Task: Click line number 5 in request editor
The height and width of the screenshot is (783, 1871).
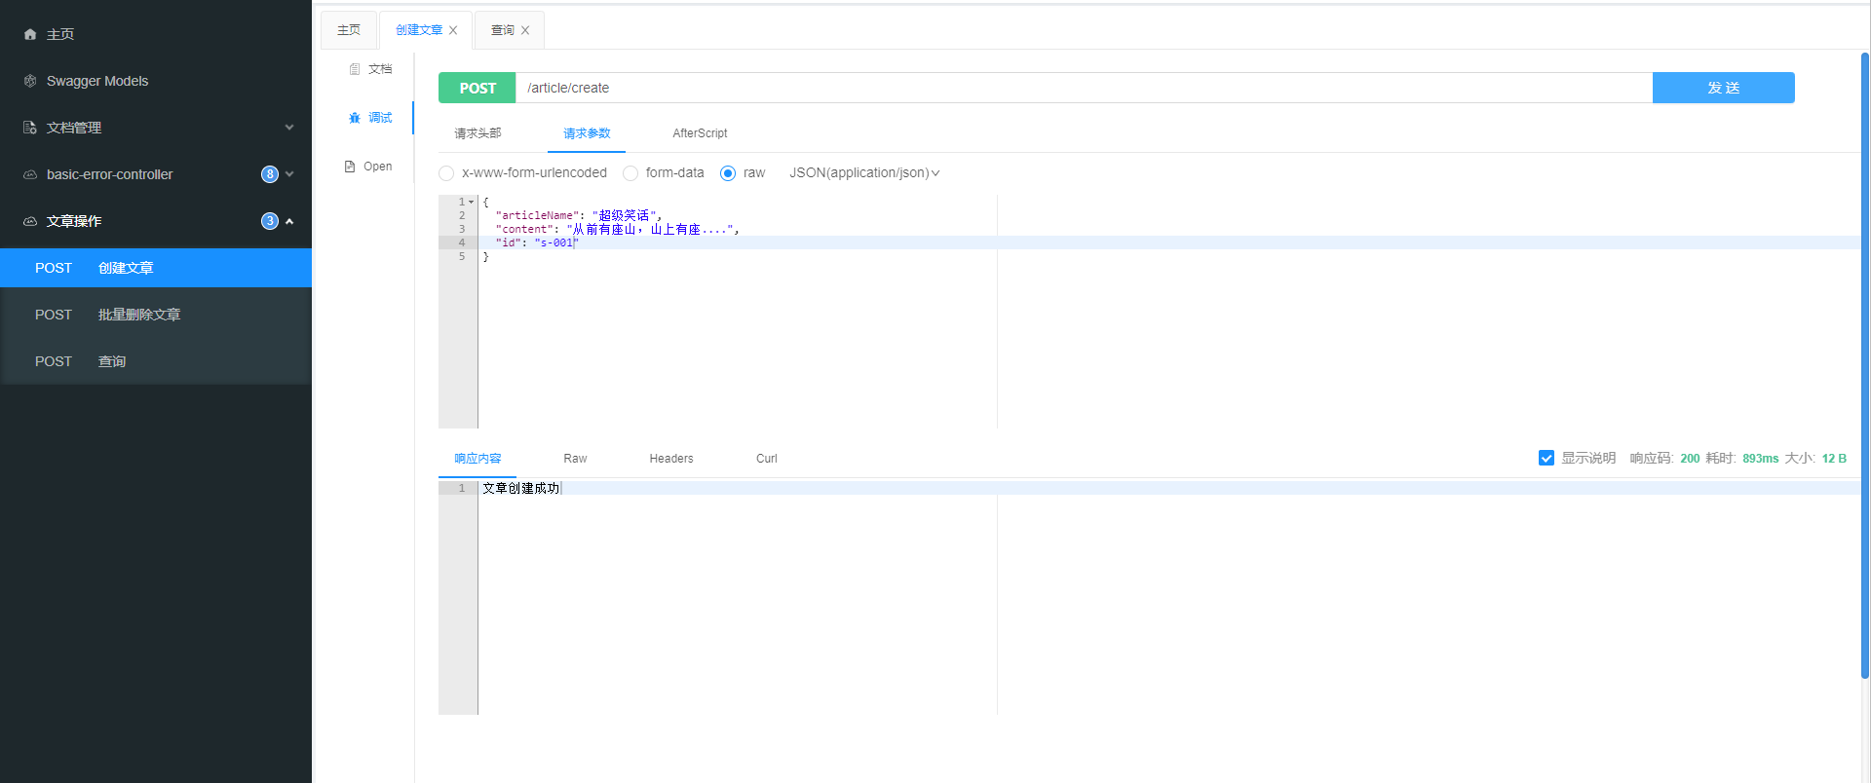Action: pos(462,256)
